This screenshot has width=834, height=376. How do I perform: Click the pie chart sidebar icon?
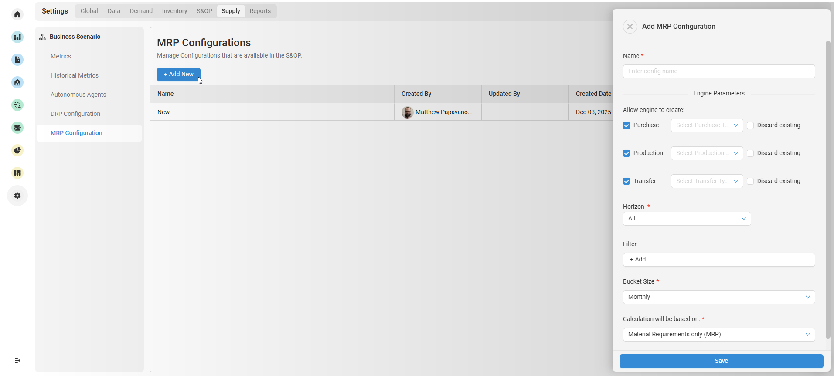[x=17, y=150]
